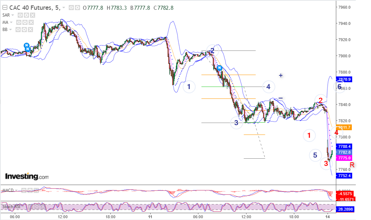Screen dimensions: 371x220
Task: Open the MA indicator dropdown arrow
Action: tap(11, 22)
